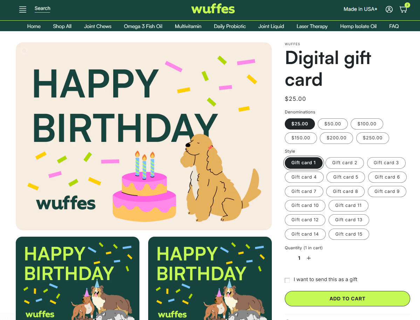Image resolution: width=420 pixels, height=320 pixels.
Task: Select the $50.00 denomination
Action: 332,124
